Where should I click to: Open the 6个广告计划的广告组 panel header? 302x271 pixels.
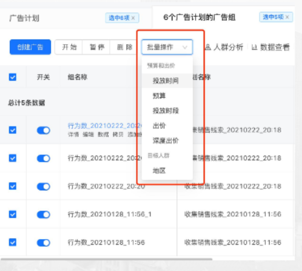pyautogui.click(x=200, y=17)
